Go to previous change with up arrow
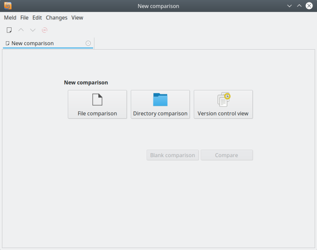The width and height of the screenshot is (317, 250). (21, 30)
